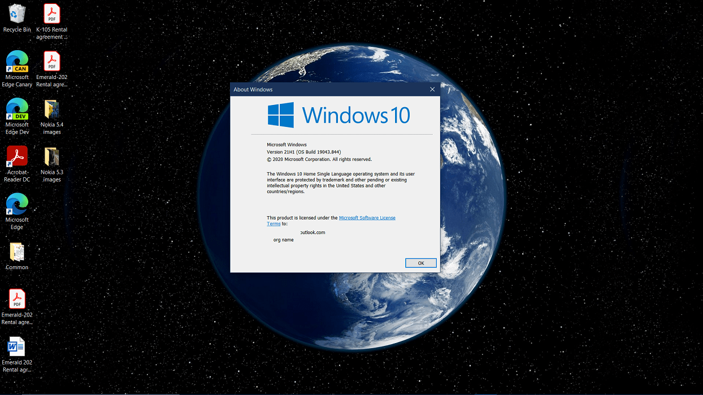The image size is (703, 395).
Task: Select the Emerald-202 Rental PDF beside Edge Canary
Action: pos(51,69)
